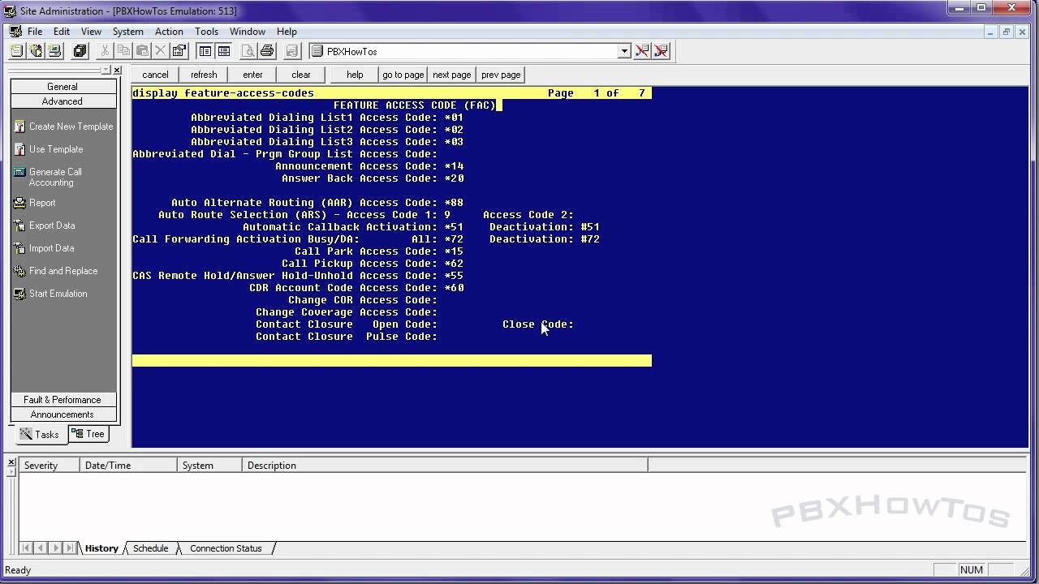Click the System column header in history
The image size is (1039, 584).
click(x=209, y=466)
